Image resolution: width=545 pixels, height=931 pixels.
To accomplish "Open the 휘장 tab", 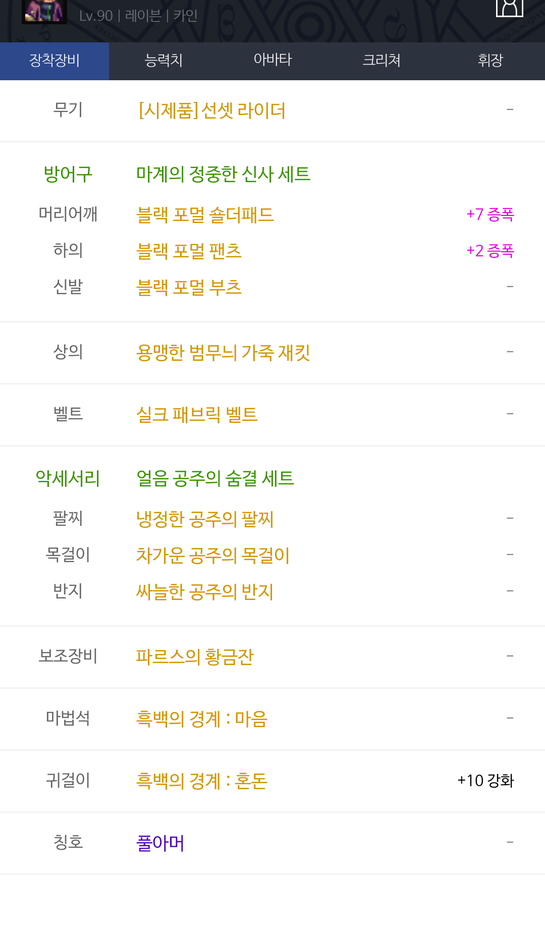I will pos(490,61).
